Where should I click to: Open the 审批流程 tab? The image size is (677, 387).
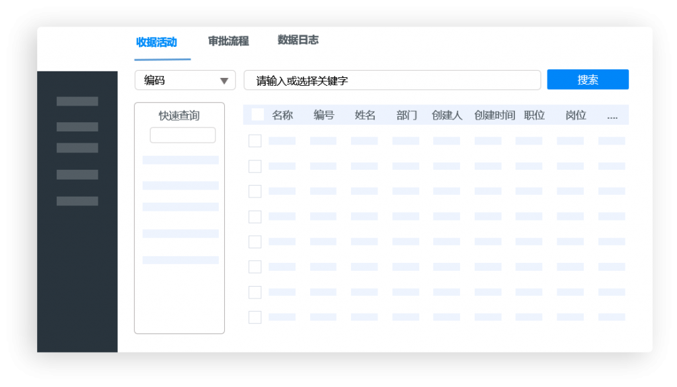(x=228, y=41)
